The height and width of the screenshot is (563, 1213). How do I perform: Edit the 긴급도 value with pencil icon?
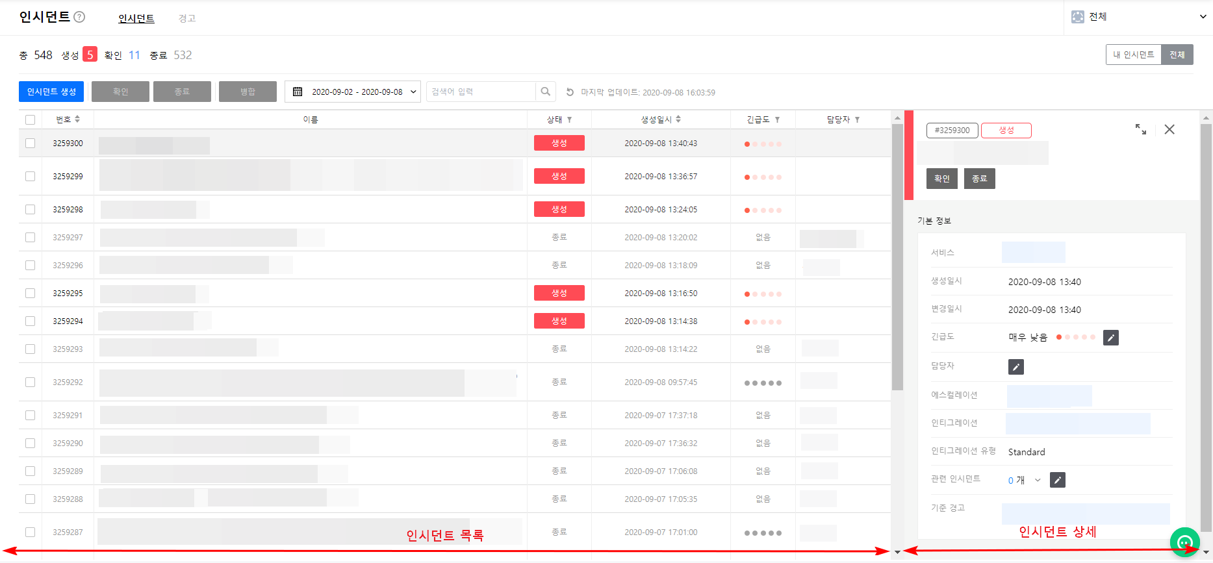pyautogui.click(x=1110, y=338)
